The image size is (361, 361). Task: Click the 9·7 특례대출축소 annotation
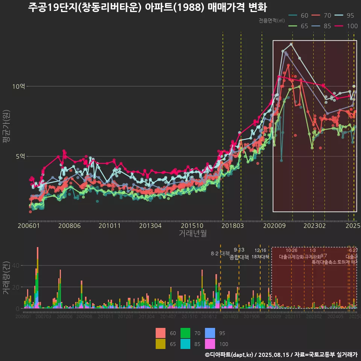pos(324,259)
